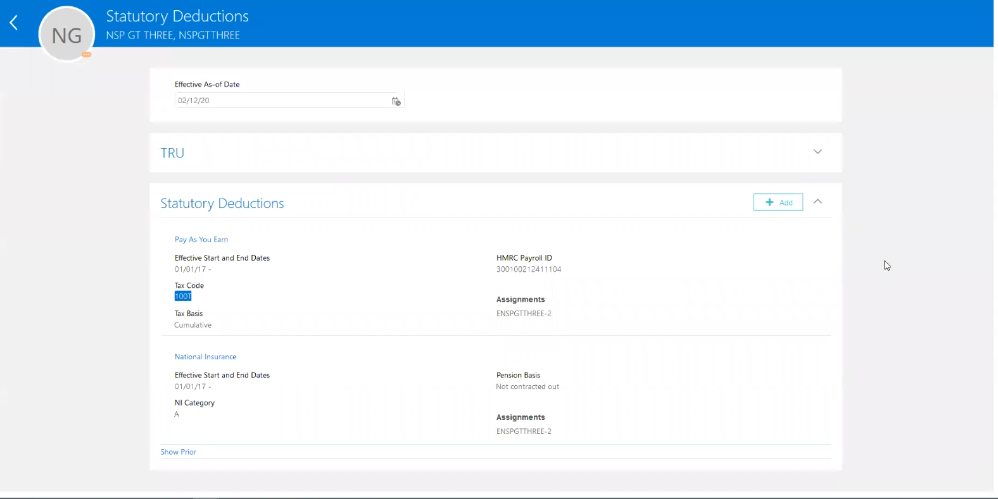Image resolution: width=998 pixels, height=499 pixels.
Task: Click the Cumulative tax basis value
Action: 193,325
